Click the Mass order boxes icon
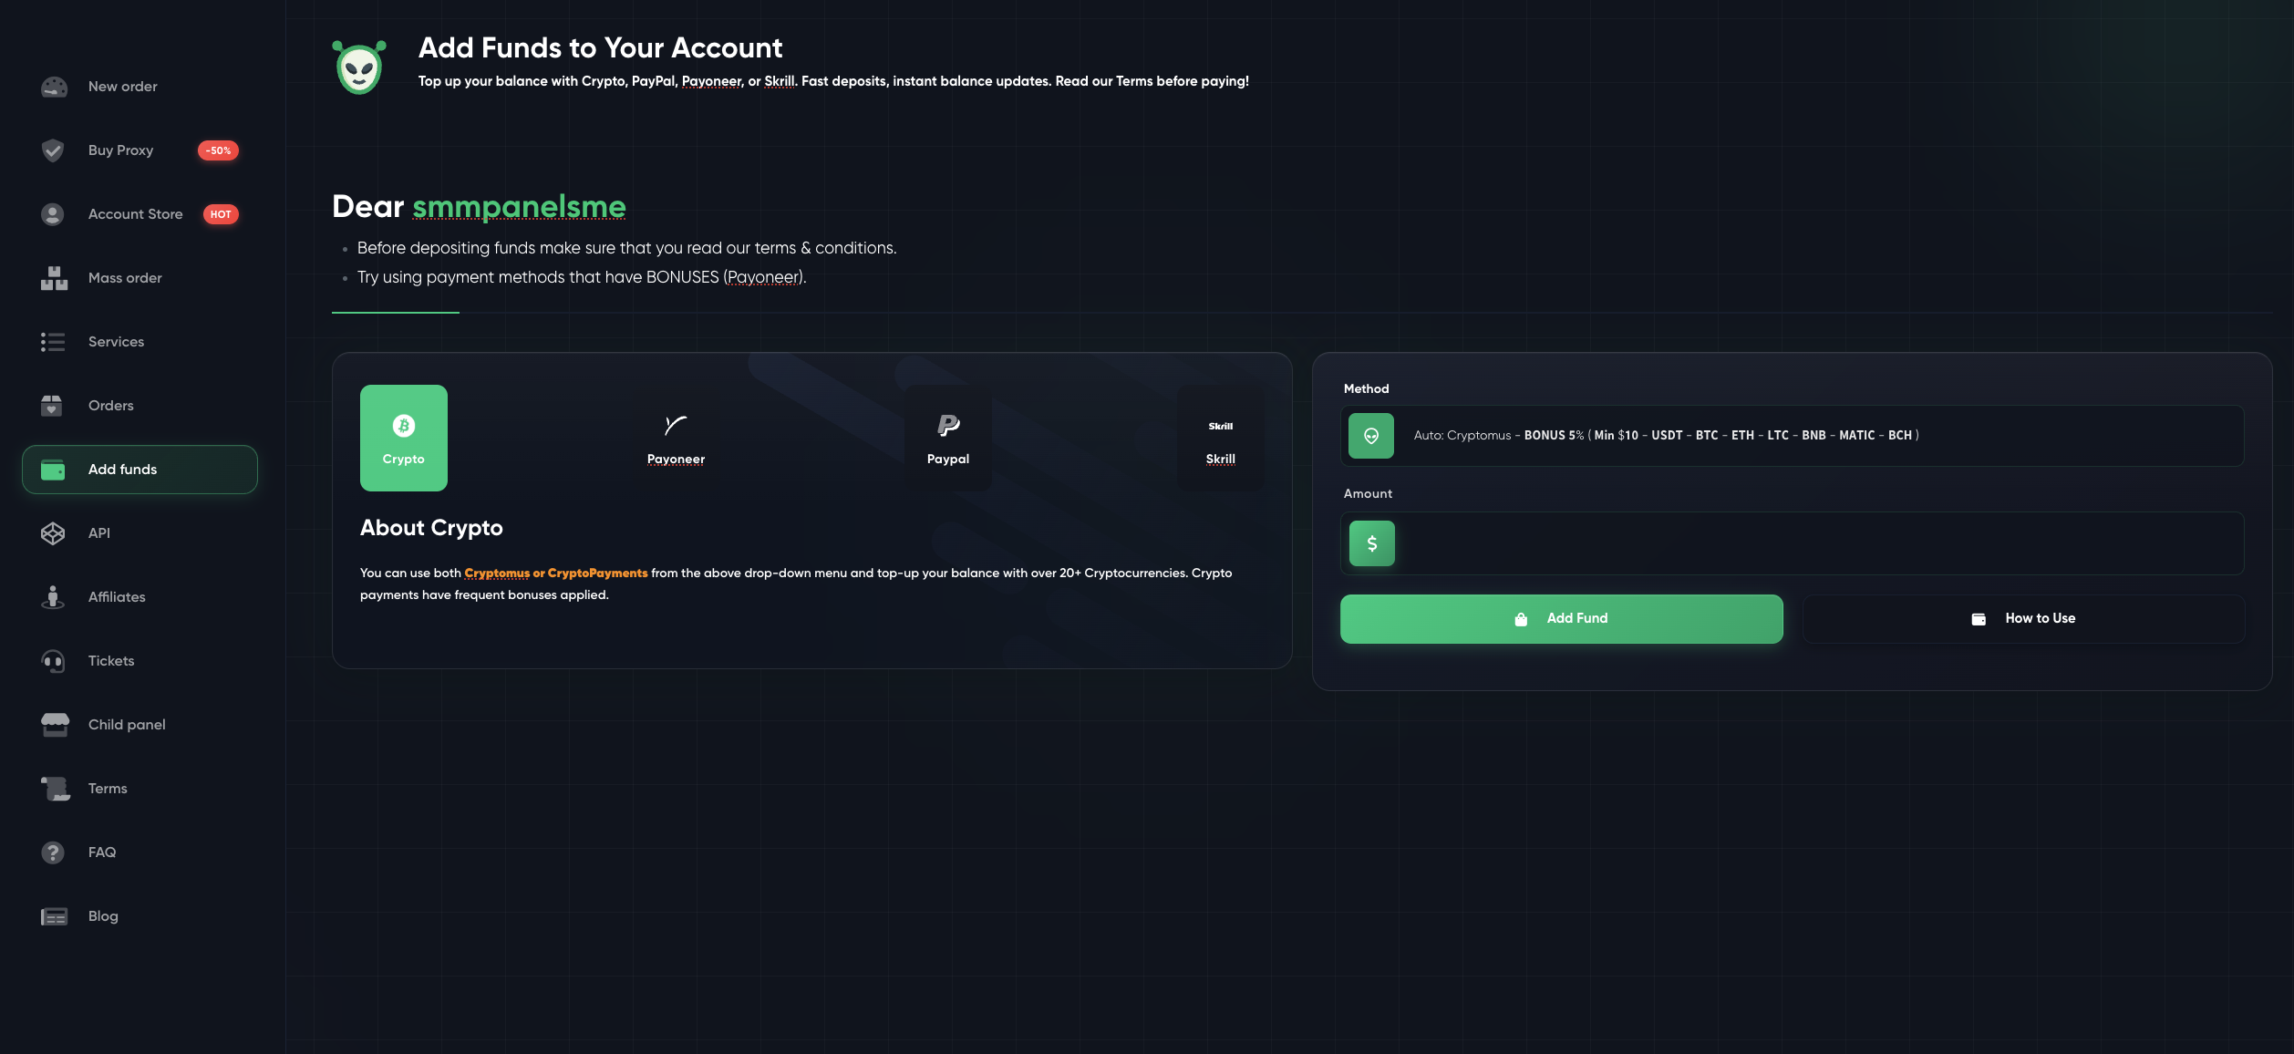The image size is (2294, 1054). [x=54, y=278]
